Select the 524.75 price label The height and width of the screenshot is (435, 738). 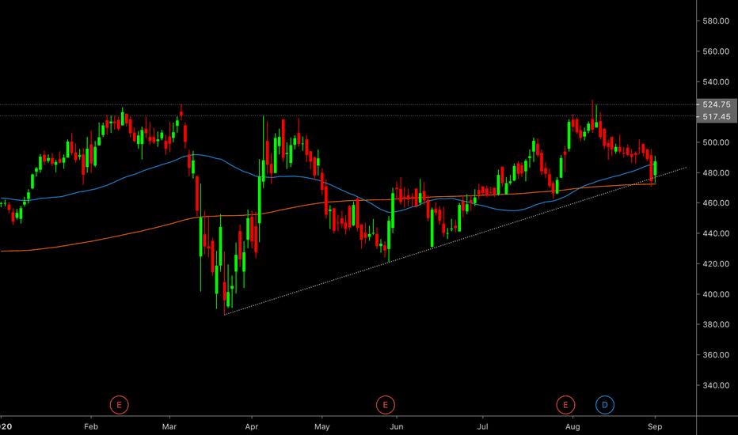tap(717, 104)
